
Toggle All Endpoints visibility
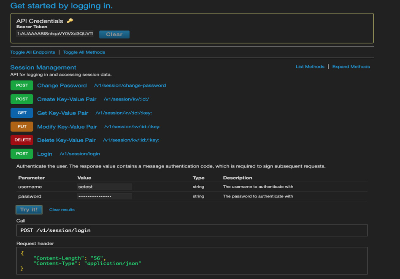(32, 52)
